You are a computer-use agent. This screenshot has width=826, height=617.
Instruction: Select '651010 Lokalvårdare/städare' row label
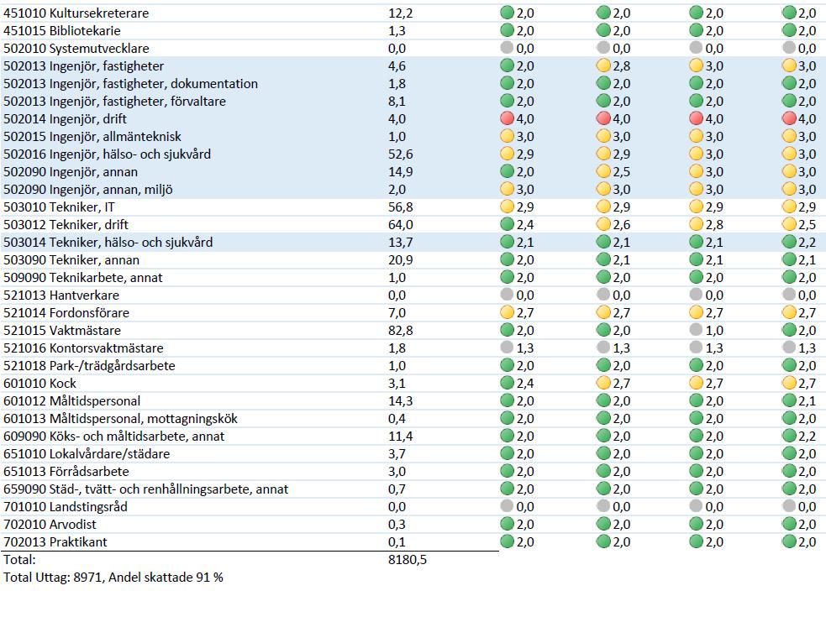[x=87, y=454]
